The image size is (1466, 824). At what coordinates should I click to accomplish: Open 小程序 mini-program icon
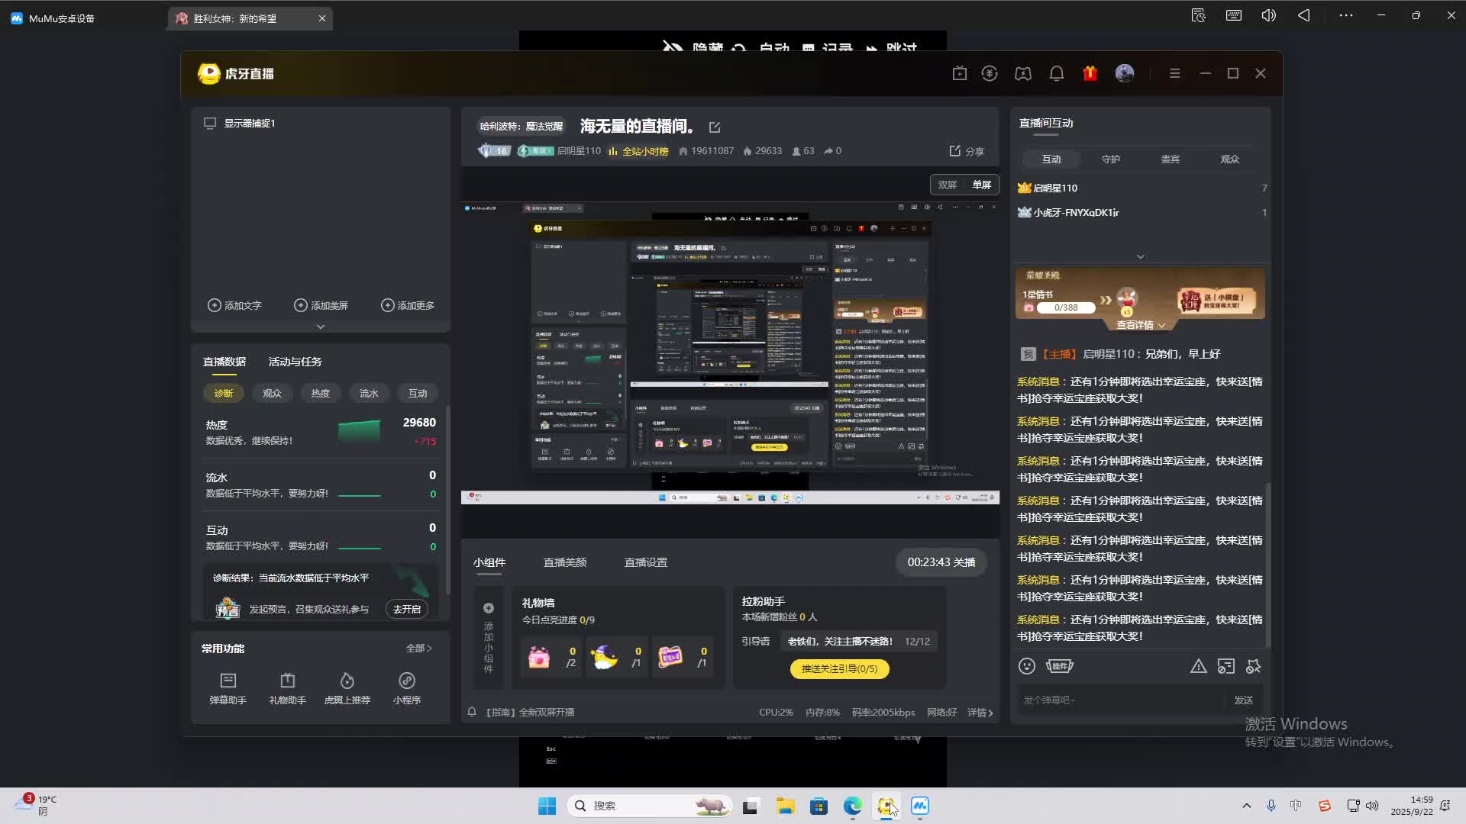tap(406, 681)
